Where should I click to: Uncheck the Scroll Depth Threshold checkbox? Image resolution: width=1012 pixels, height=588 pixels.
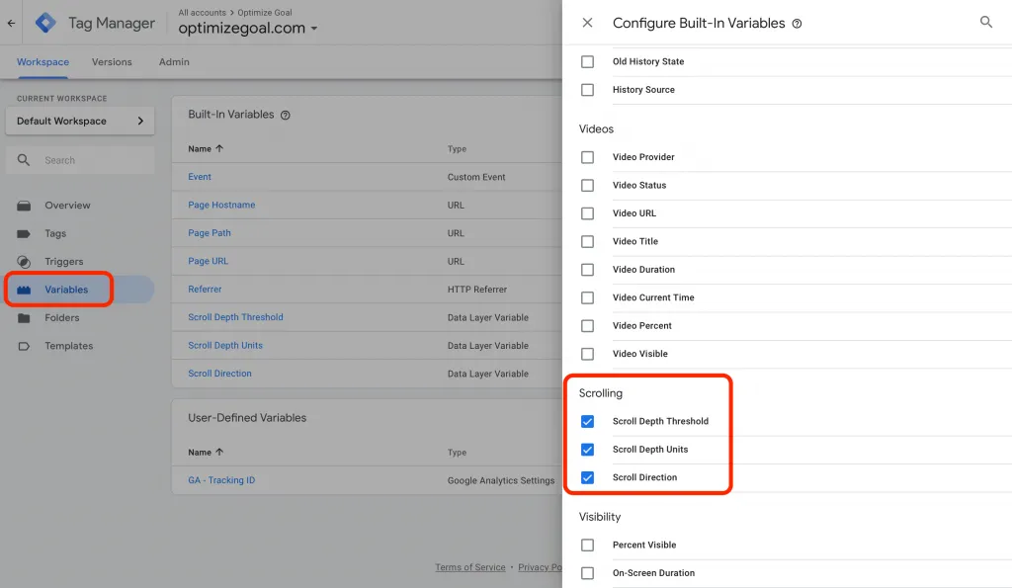point(587,421)
